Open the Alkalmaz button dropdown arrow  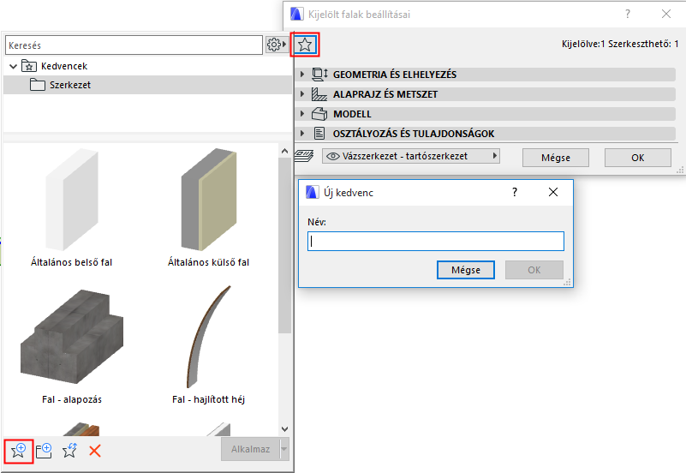[x=284, y=449]
